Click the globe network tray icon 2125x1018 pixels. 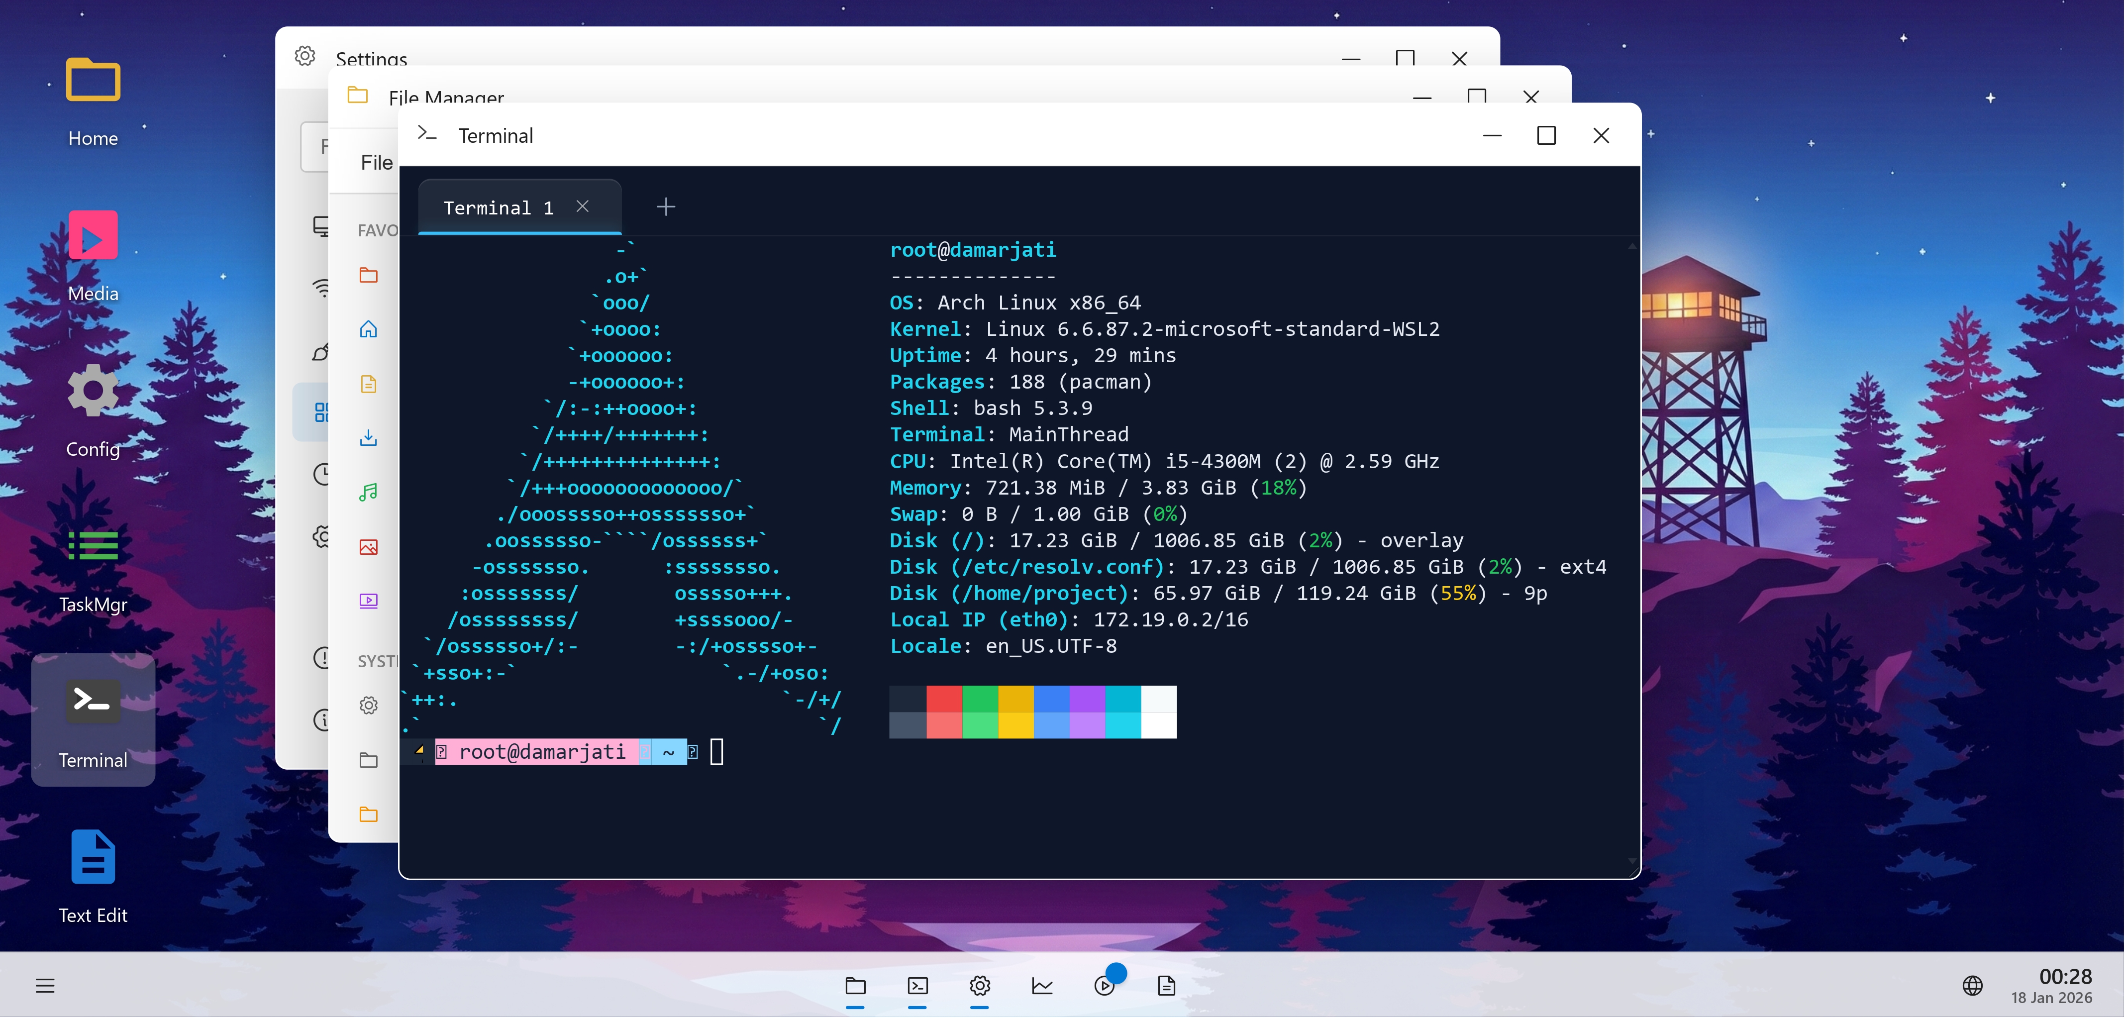(1972, 985)
